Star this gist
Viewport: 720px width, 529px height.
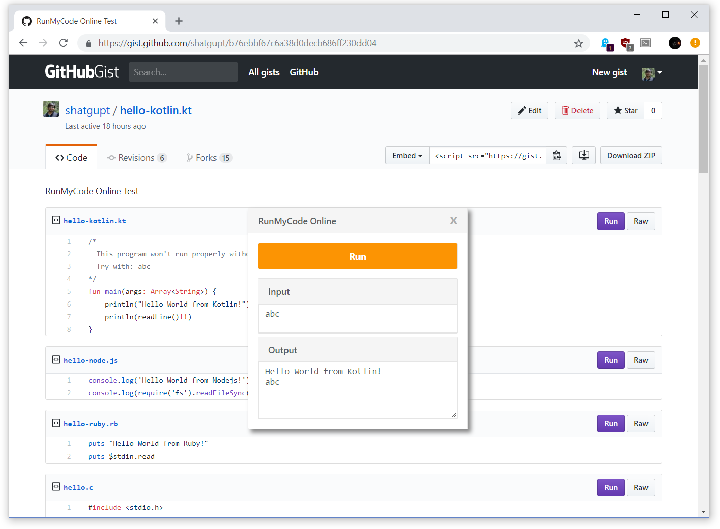[x=625, y=111]
